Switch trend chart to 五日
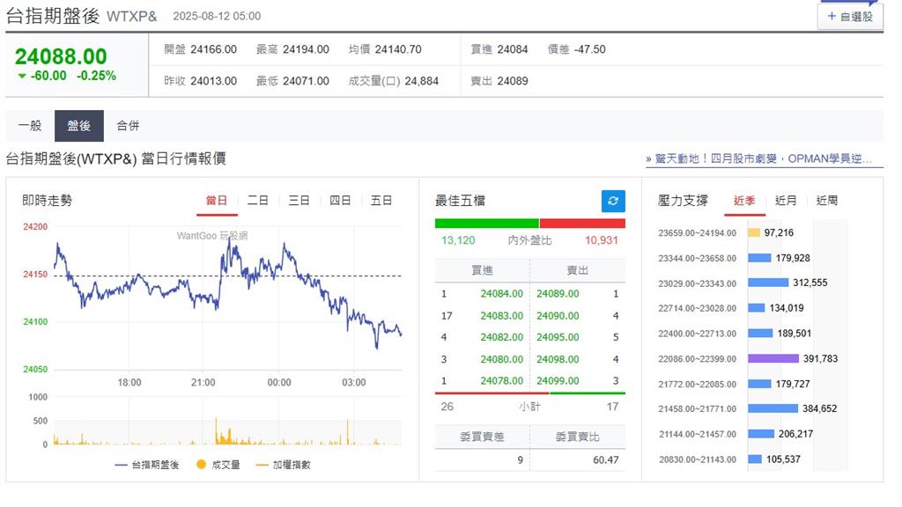This screenshot has width=902, height=507. (381, 201)
